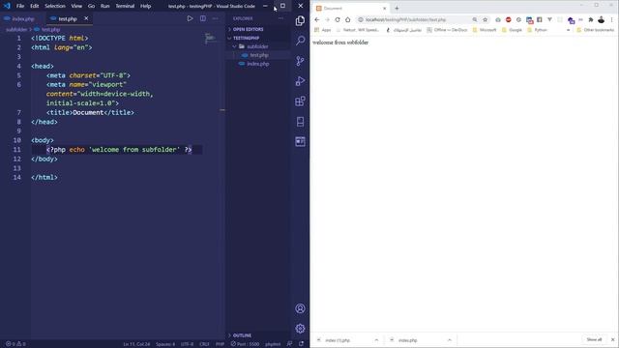
Task: Open the View menu
Action: 76,6
